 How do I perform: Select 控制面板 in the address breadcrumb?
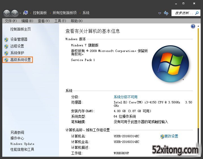40,13
